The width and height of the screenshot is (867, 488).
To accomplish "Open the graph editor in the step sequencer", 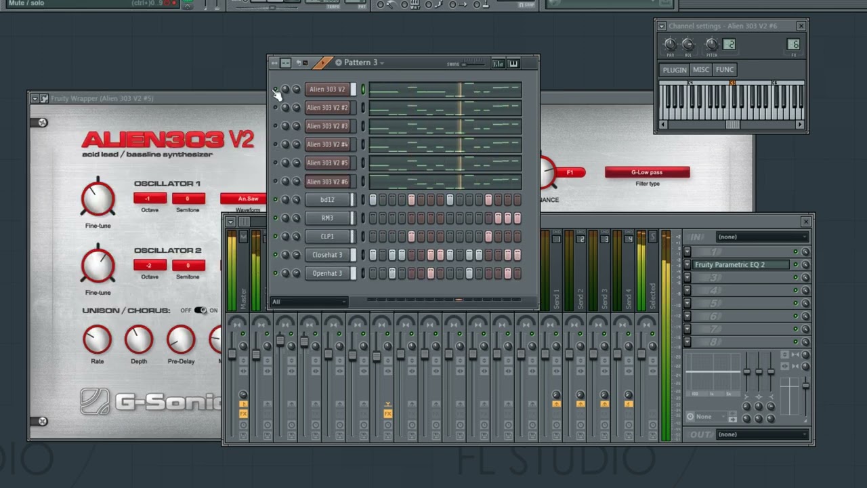I will point(499,63).
